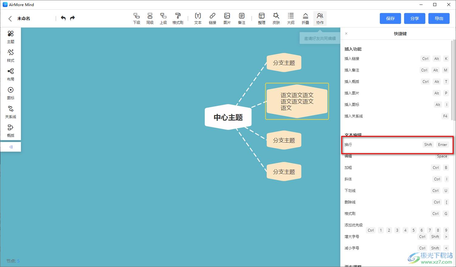Click the 换行 shortcut row
Viewport: 456px width, 267px height.
(396, 145)
